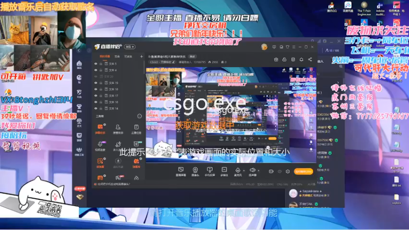The image size is (409, 230).
Task: Open Adobe Audition desktop shortcut
Action: pyautogui.click(x=380, y=9)
